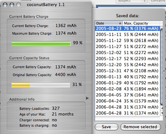Select the 2005-12-17 saved entry

coord(127,59)
